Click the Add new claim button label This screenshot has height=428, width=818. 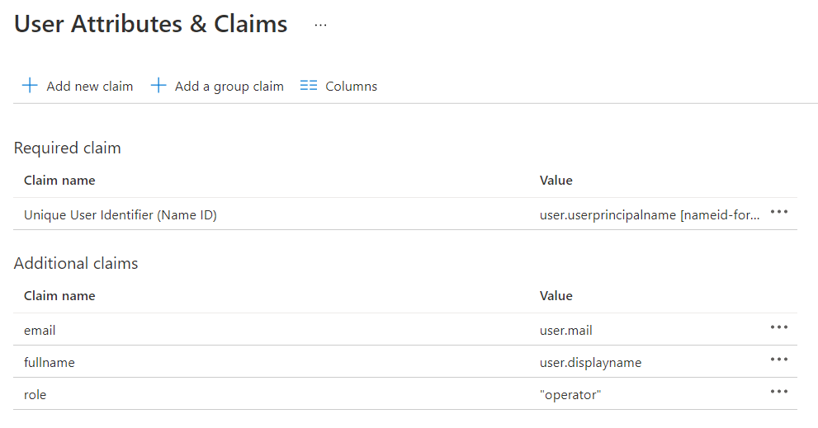click(x=89, y=87)
